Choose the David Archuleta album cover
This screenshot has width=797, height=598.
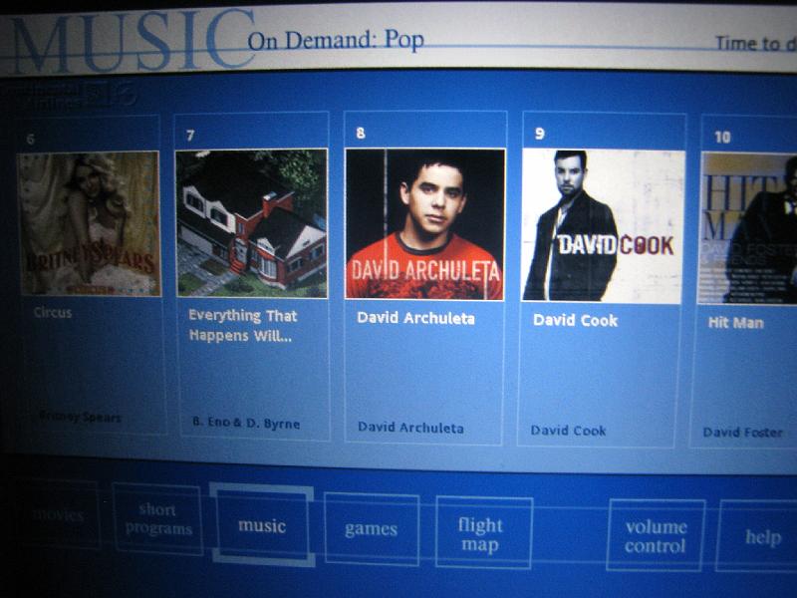coord(425,224)
